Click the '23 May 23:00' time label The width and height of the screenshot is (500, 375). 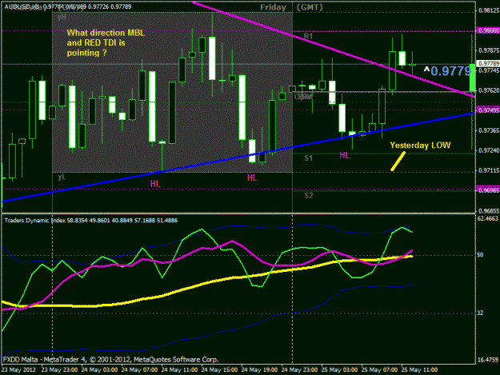coord(59,370)
